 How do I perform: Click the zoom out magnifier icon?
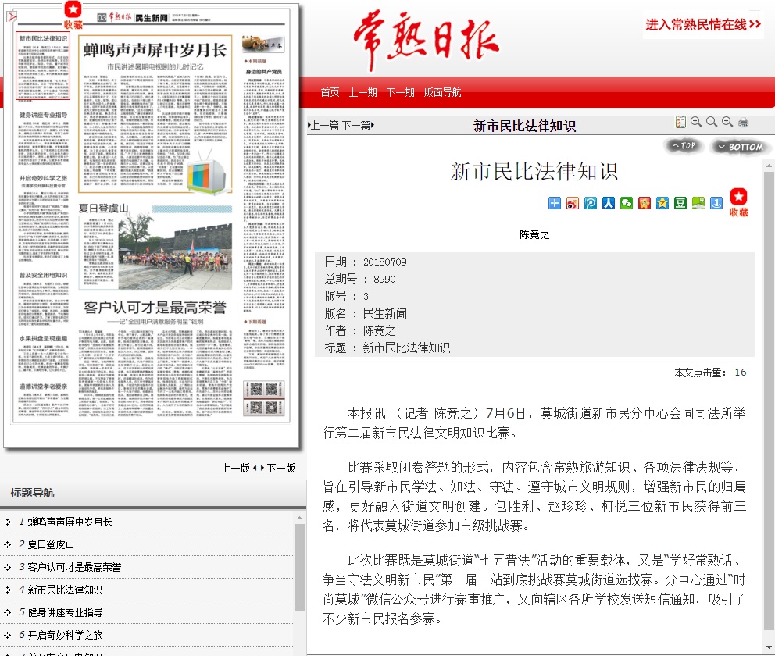click(727, 122)
